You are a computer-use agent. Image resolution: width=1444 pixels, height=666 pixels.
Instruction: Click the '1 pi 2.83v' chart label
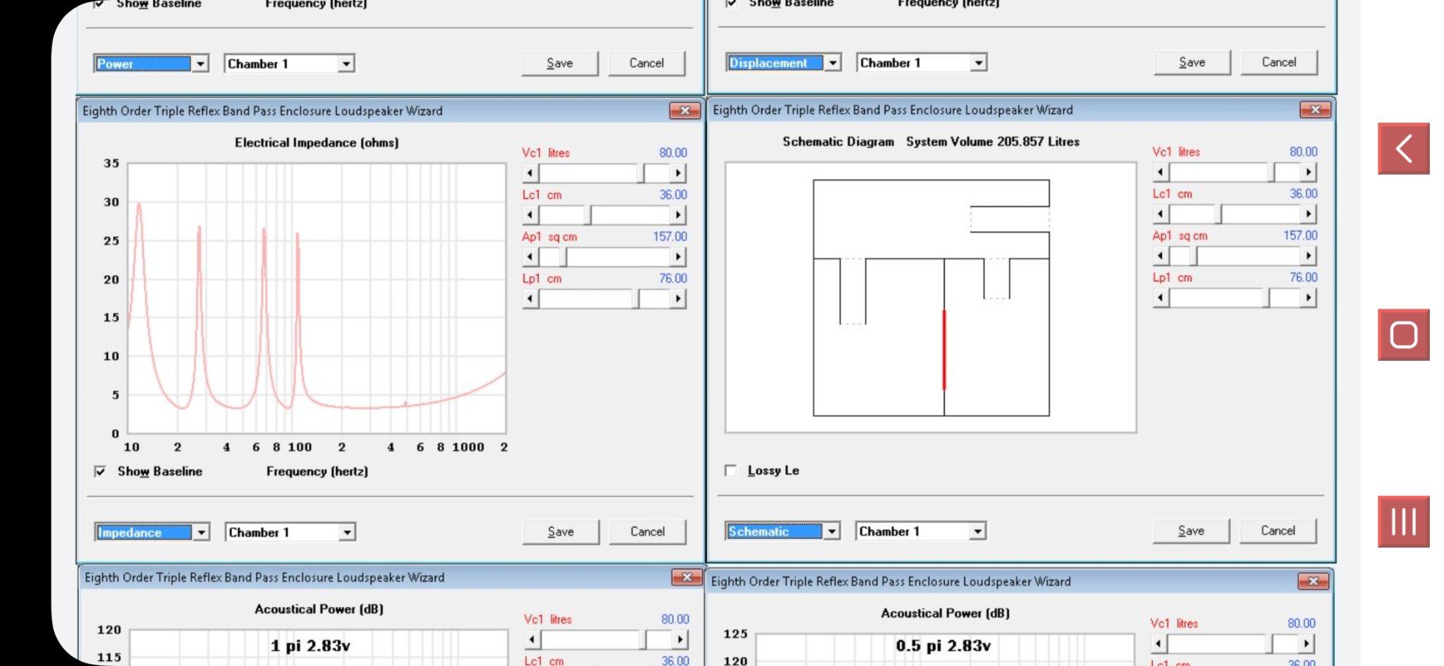pos(310,646)
